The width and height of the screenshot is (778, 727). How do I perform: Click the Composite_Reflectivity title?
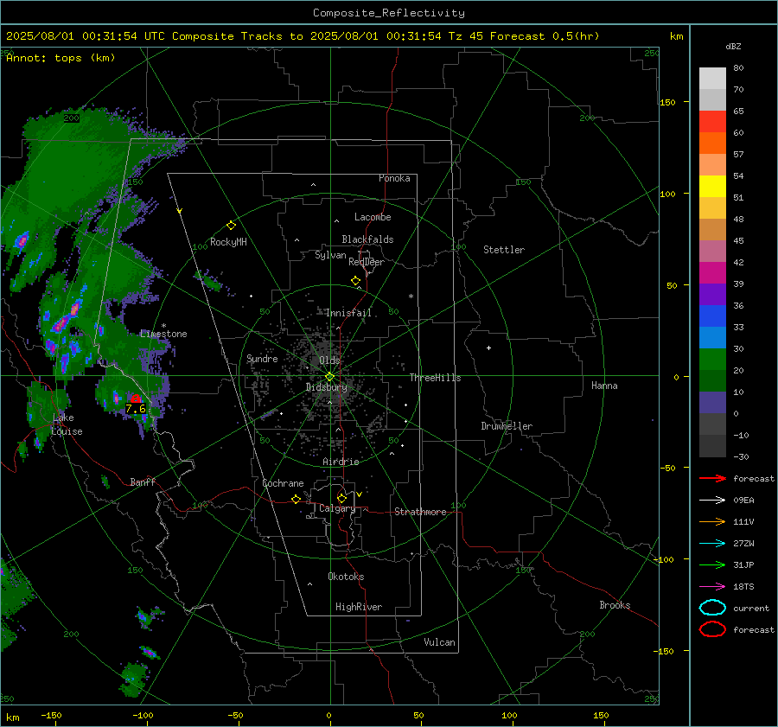389,13
